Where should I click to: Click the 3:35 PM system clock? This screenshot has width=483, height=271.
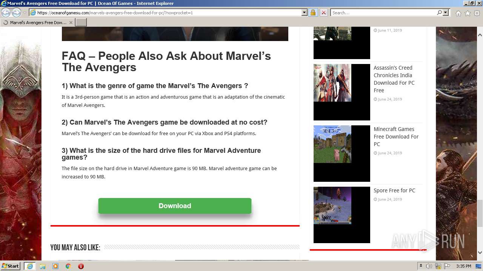click(463, 266)
